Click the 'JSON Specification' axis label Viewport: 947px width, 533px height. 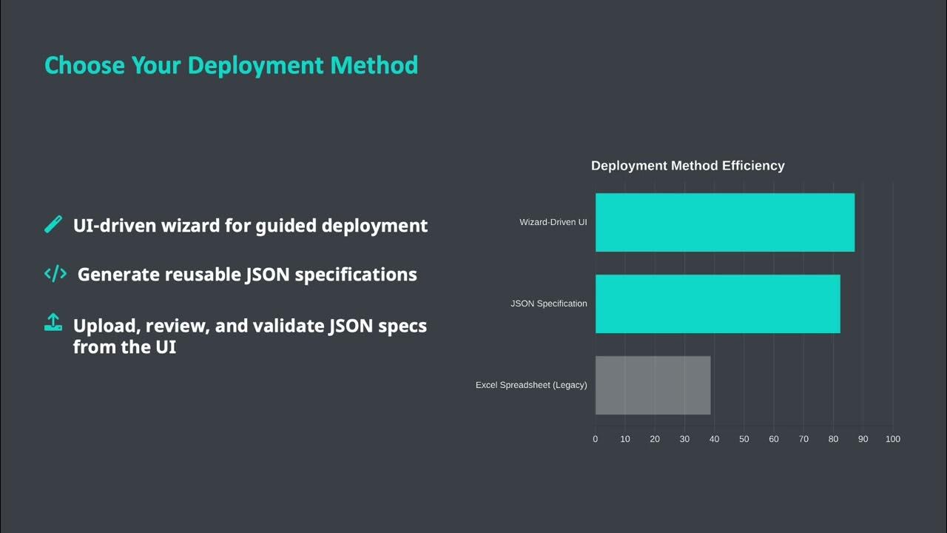pyautogui.click(x=548, y=304)
